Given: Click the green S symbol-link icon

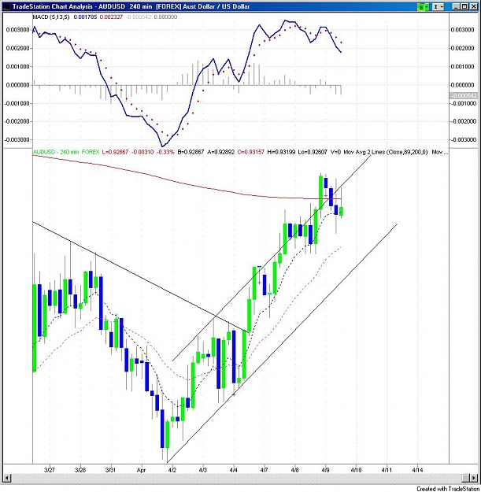Looking at the screenshot, I should (422, 6).
